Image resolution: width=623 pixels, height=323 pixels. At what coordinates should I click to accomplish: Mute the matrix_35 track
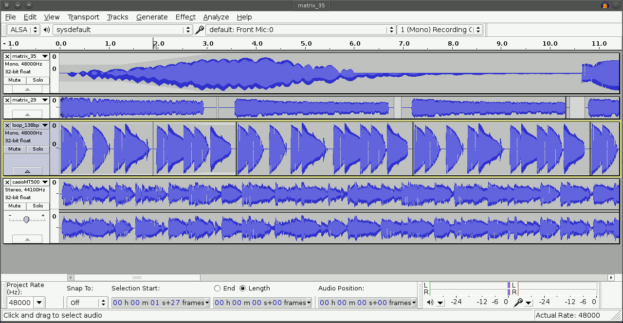click(15, 80)
